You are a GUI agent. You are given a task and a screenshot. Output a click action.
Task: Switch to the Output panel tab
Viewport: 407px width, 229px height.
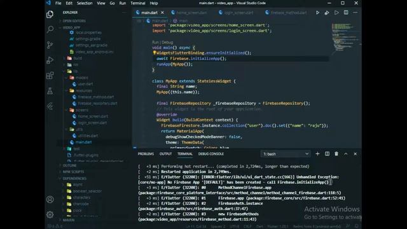pos(165,154)
